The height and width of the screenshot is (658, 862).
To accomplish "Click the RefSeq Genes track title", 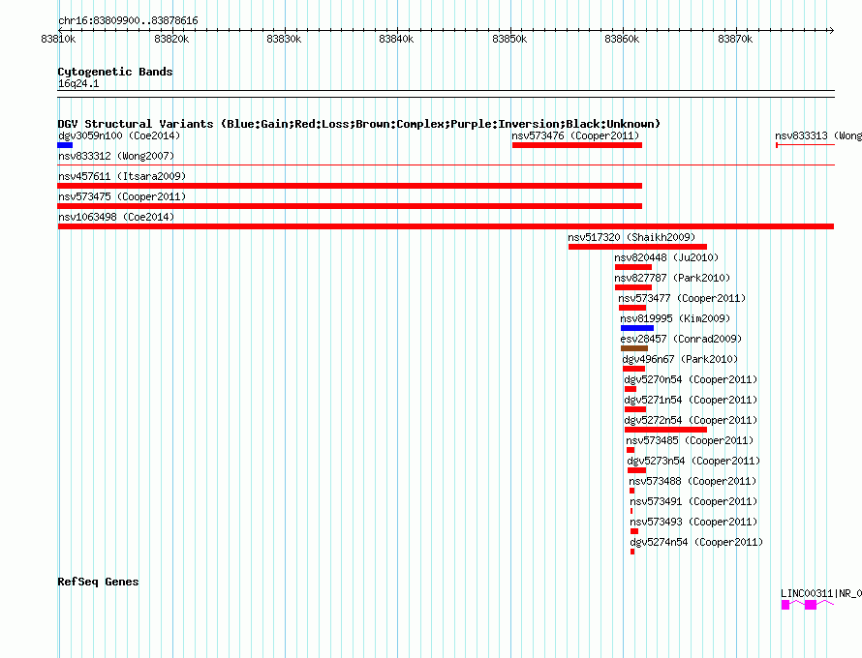I will pyautogui.click(x=98, y=582).
